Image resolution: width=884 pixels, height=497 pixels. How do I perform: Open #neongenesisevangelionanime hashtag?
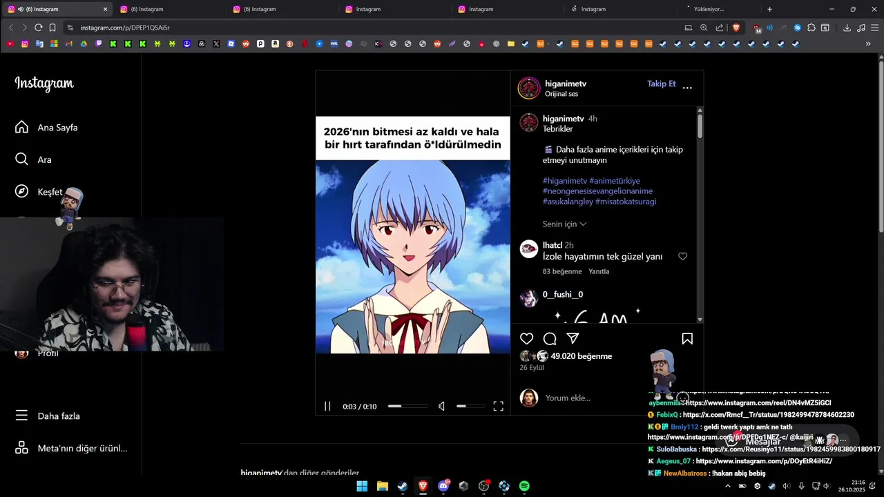(x=597, y=191)
